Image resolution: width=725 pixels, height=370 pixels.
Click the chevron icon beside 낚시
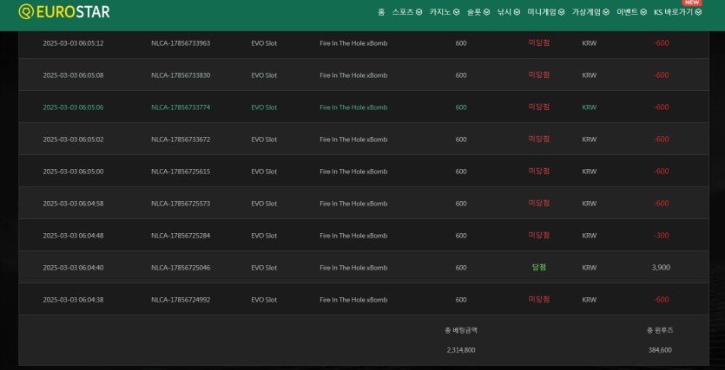point(518,12)
